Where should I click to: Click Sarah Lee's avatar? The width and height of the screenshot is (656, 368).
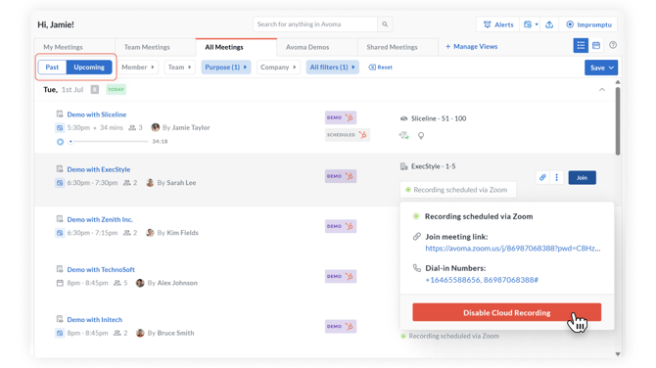150,183
